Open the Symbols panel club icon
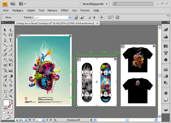171x123 pixels. click(166, 60)
